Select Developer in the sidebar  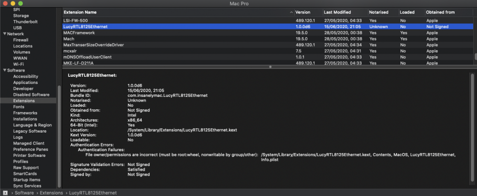click(x=23, y=89)
